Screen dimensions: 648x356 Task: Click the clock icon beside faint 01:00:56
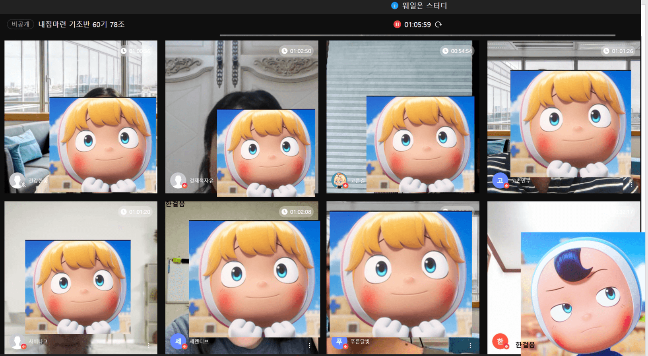coord(124,51)
